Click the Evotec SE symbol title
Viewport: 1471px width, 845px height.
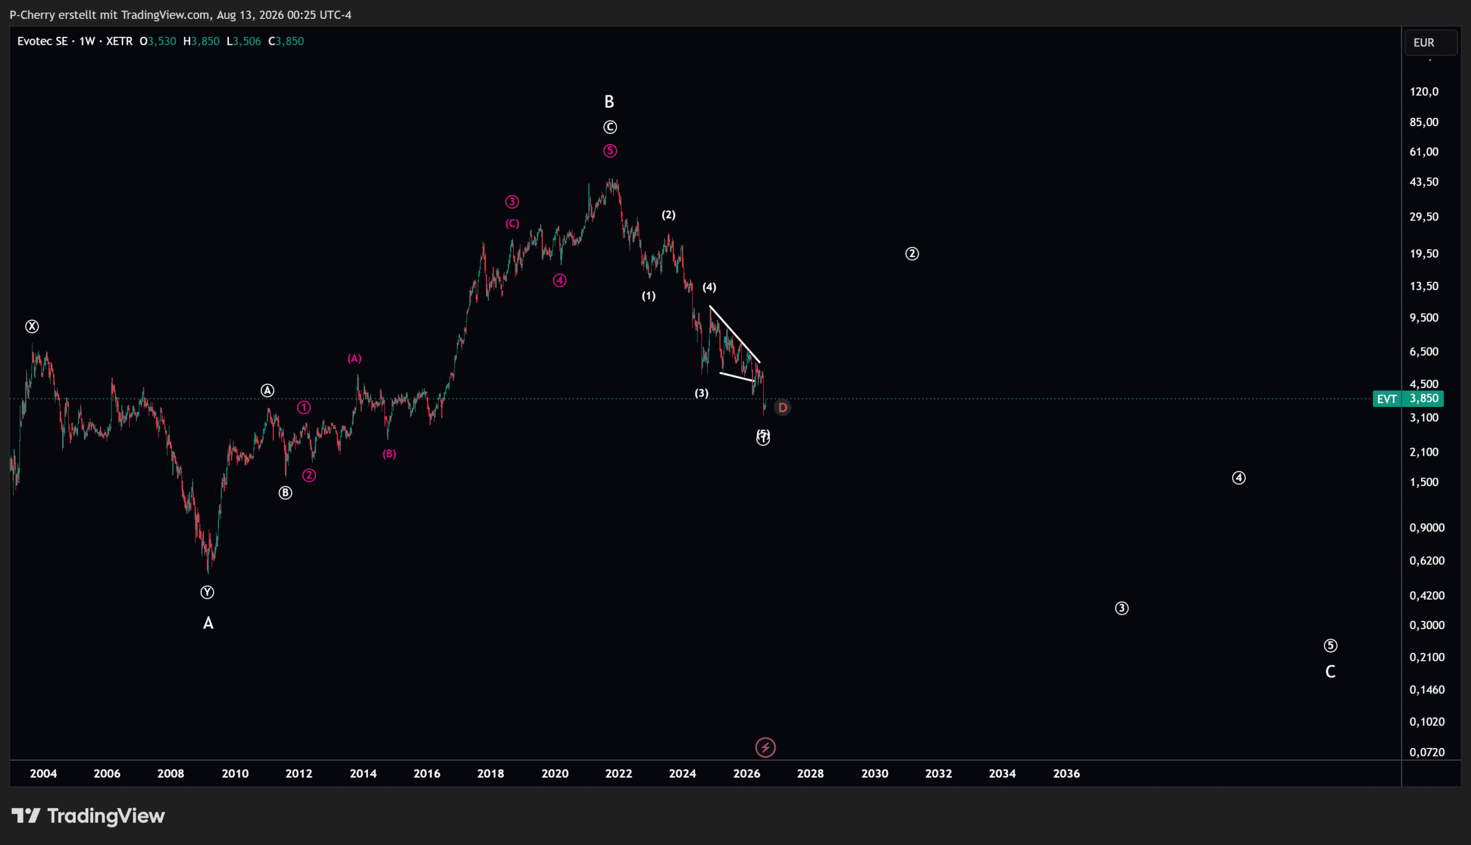click(43, 41)
